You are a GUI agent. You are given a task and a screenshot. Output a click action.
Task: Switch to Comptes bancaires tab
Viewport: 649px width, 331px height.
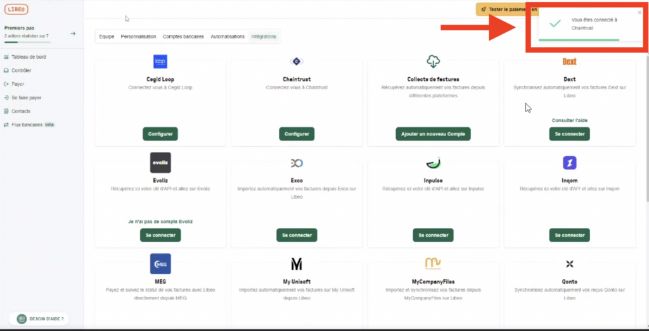pyautogui.click(x=183, y=36)
